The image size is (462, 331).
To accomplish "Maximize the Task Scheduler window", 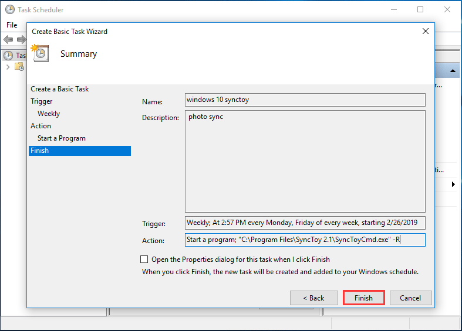I will pyautogui.click(x=420, y=10).
